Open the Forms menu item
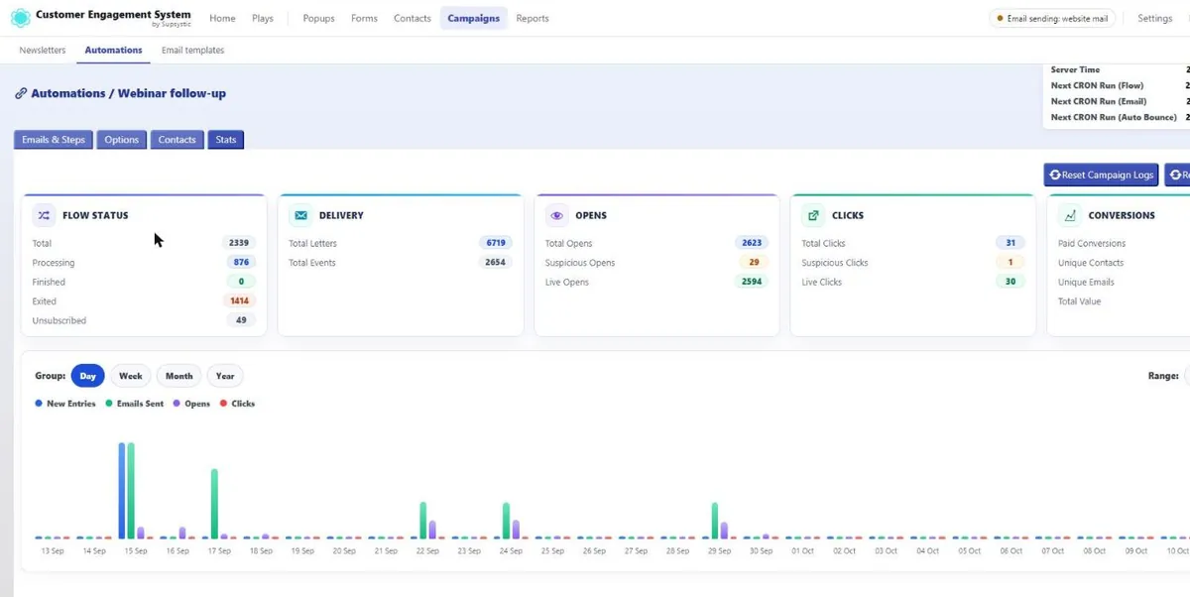The width and height of the screenshot is (1190, 597). [x=364, y=18]
